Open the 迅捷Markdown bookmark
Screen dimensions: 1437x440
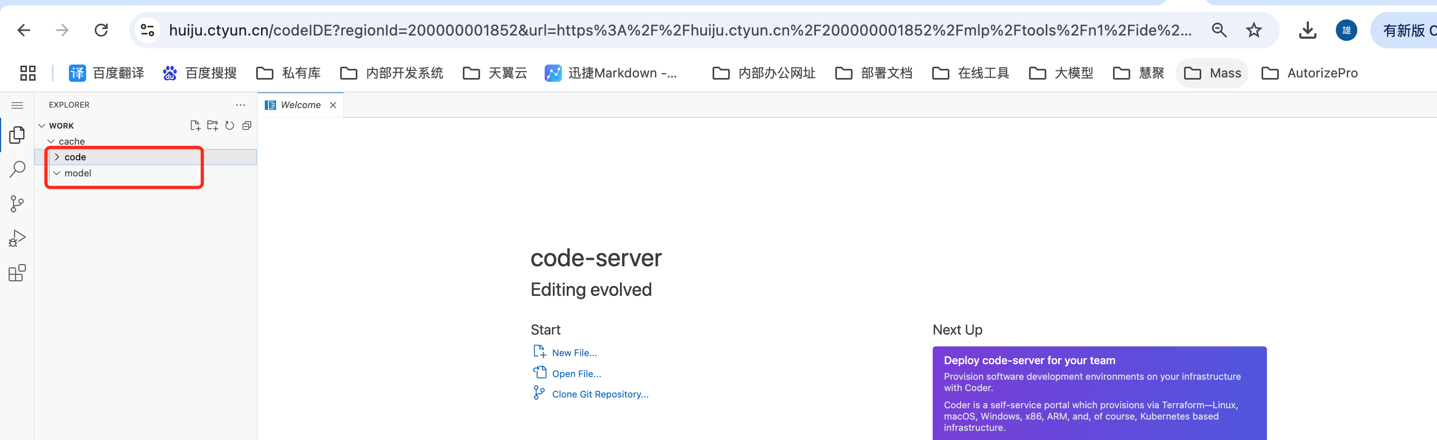click(611, 73)
